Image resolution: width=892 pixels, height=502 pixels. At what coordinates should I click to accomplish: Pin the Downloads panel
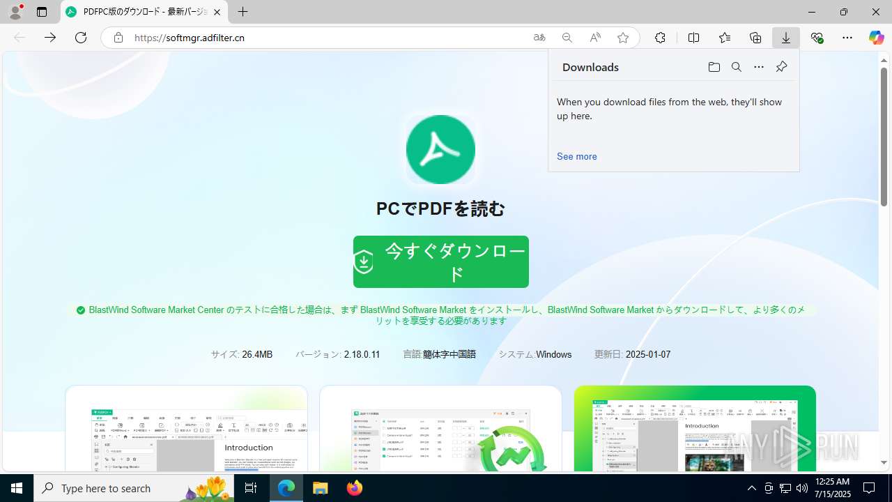(x=781, y=67)
